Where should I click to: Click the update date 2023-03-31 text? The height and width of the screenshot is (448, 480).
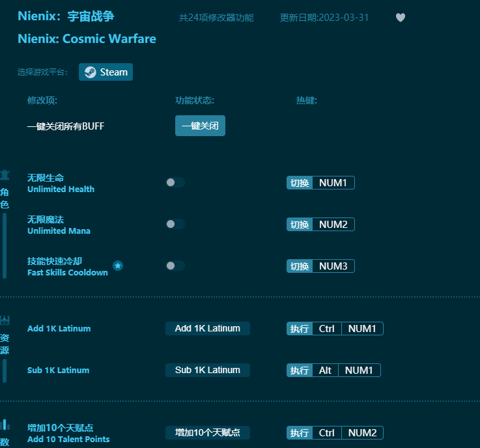[324, 18]
